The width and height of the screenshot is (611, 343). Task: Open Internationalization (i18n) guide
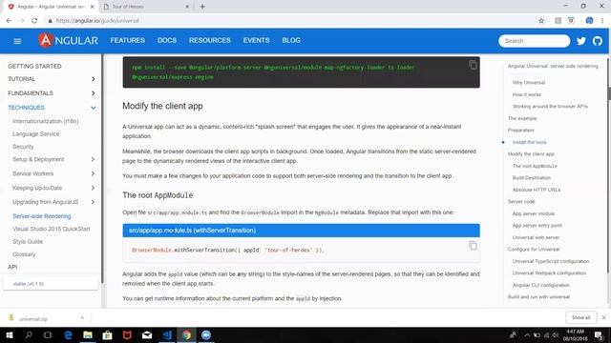(45, 121)
